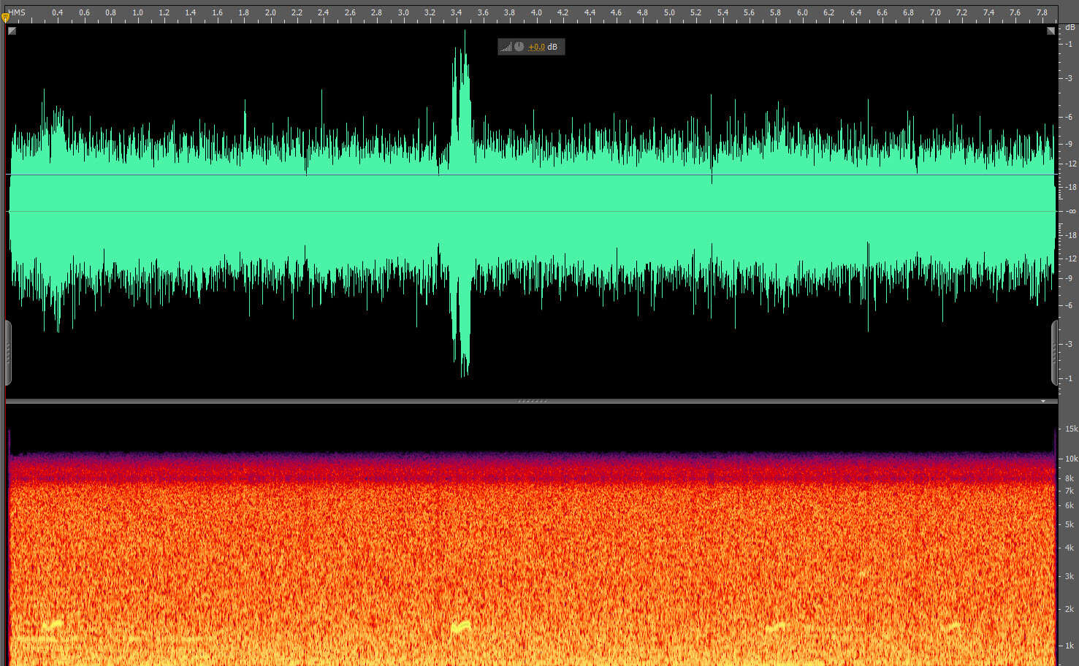Click the divider's small down arrow
This screenshot has height=666, width=1079.
point(1043,401)
